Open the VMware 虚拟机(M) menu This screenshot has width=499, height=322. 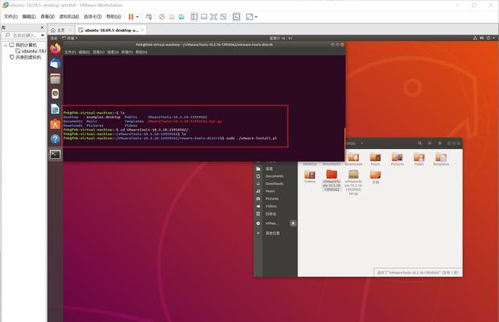[69, 17]
